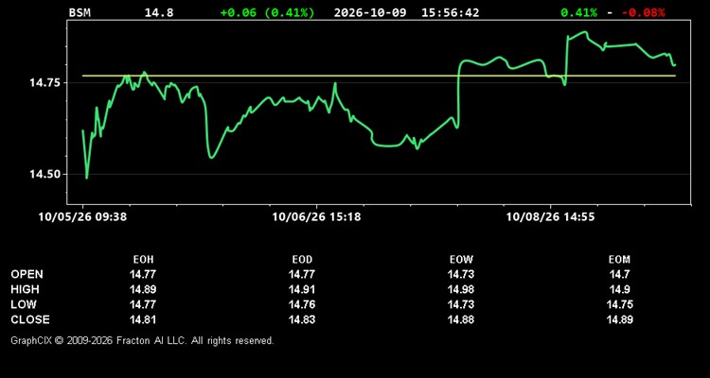Click the 10/06/26 15:18 x-axis label

[x=316, y=217]
